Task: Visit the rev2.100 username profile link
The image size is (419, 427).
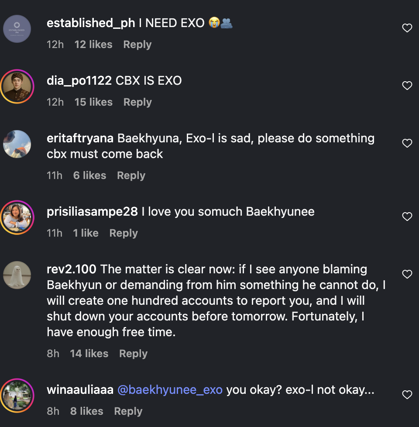Action: point(72,269)
